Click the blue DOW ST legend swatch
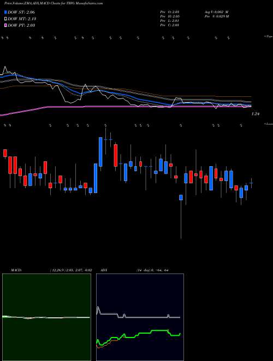 [6, 12]
